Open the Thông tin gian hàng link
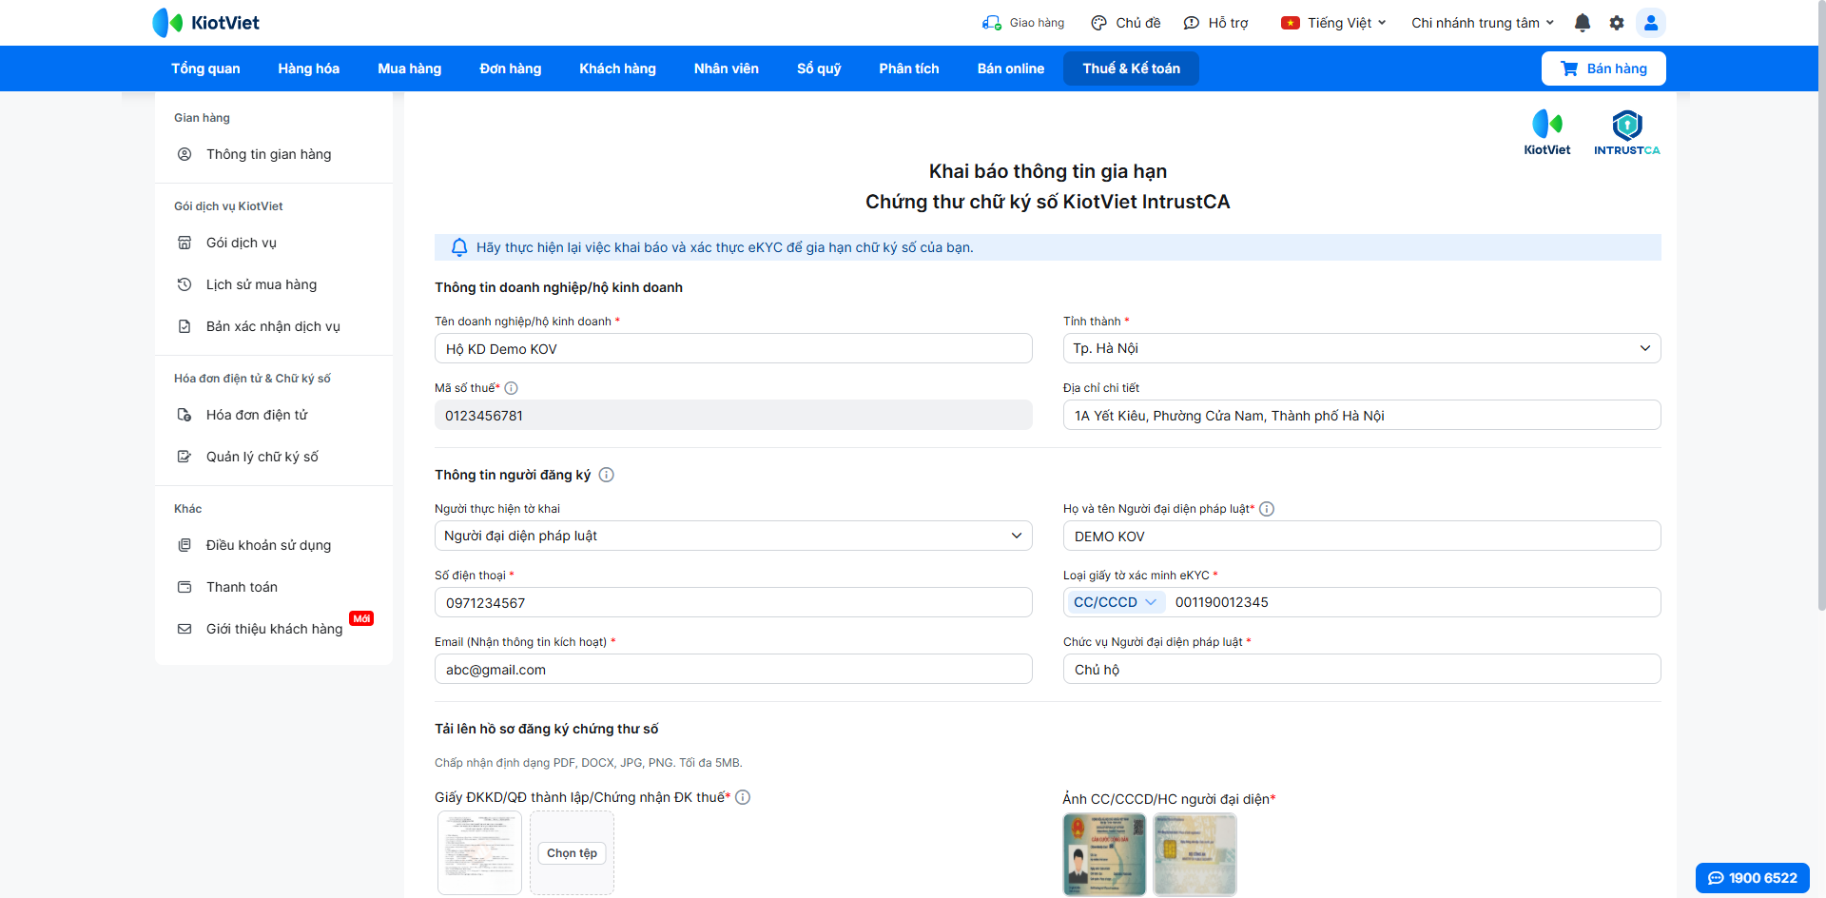The width and height of the screenshot is (1826, 898). pos(269,154)
